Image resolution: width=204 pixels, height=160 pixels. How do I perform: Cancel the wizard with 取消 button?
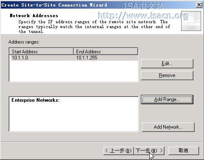tap(184, 151)
